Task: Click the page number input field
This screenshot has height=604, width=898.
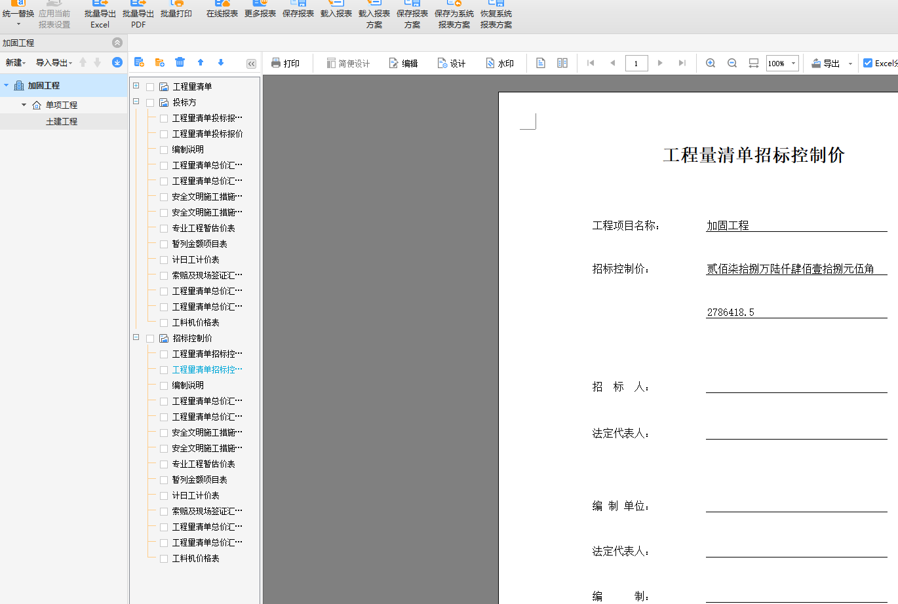Action: pyautogui.click(x=636, y=64)
